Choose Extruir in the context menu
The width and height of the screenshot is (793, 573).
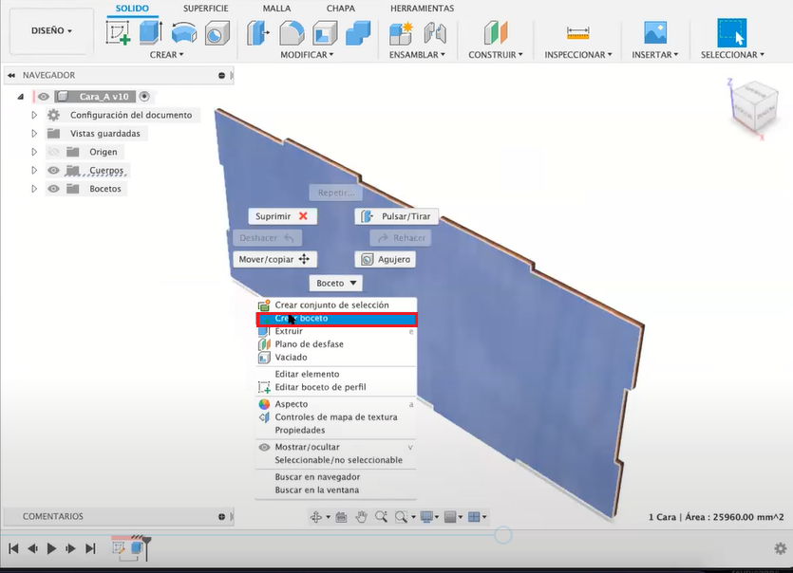pos(336,331)
